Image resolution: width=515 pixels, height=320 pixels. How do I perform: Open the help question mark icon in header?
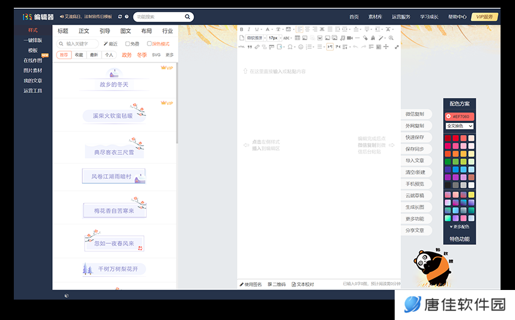click(x=126, y=16)
